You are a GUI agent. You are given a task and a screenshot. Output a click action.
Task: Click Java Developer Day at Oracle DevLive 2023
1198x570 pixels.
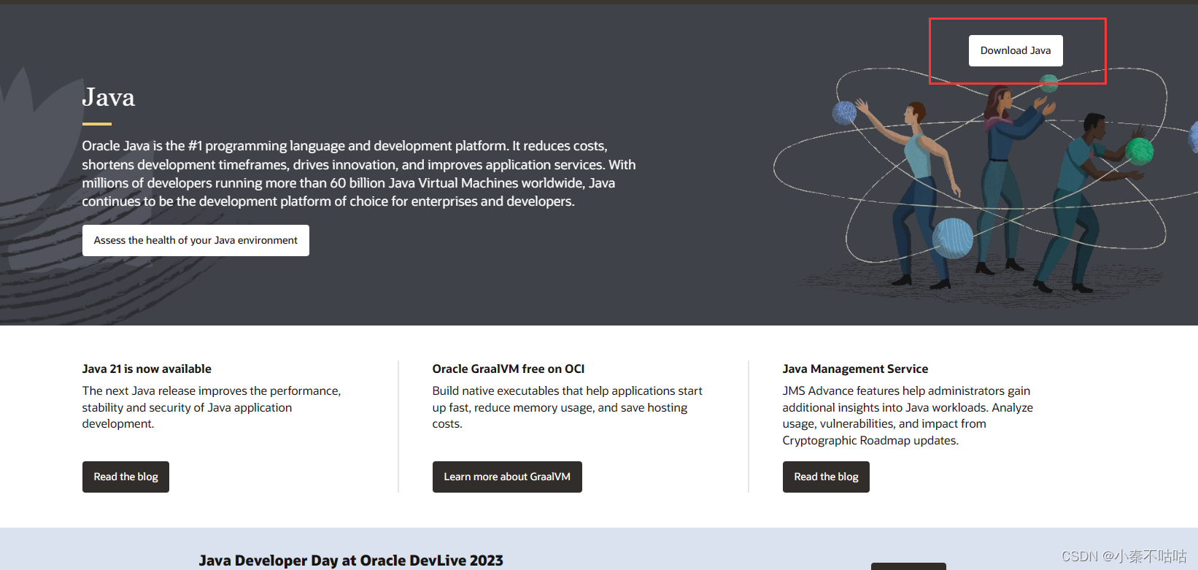click(x=351, y=560)
